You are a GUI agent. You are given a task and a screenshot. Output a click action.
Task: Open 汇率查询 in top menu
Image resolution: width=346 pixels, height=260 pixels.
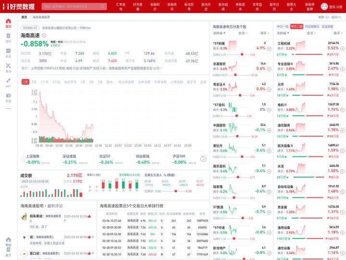point(121,7)
